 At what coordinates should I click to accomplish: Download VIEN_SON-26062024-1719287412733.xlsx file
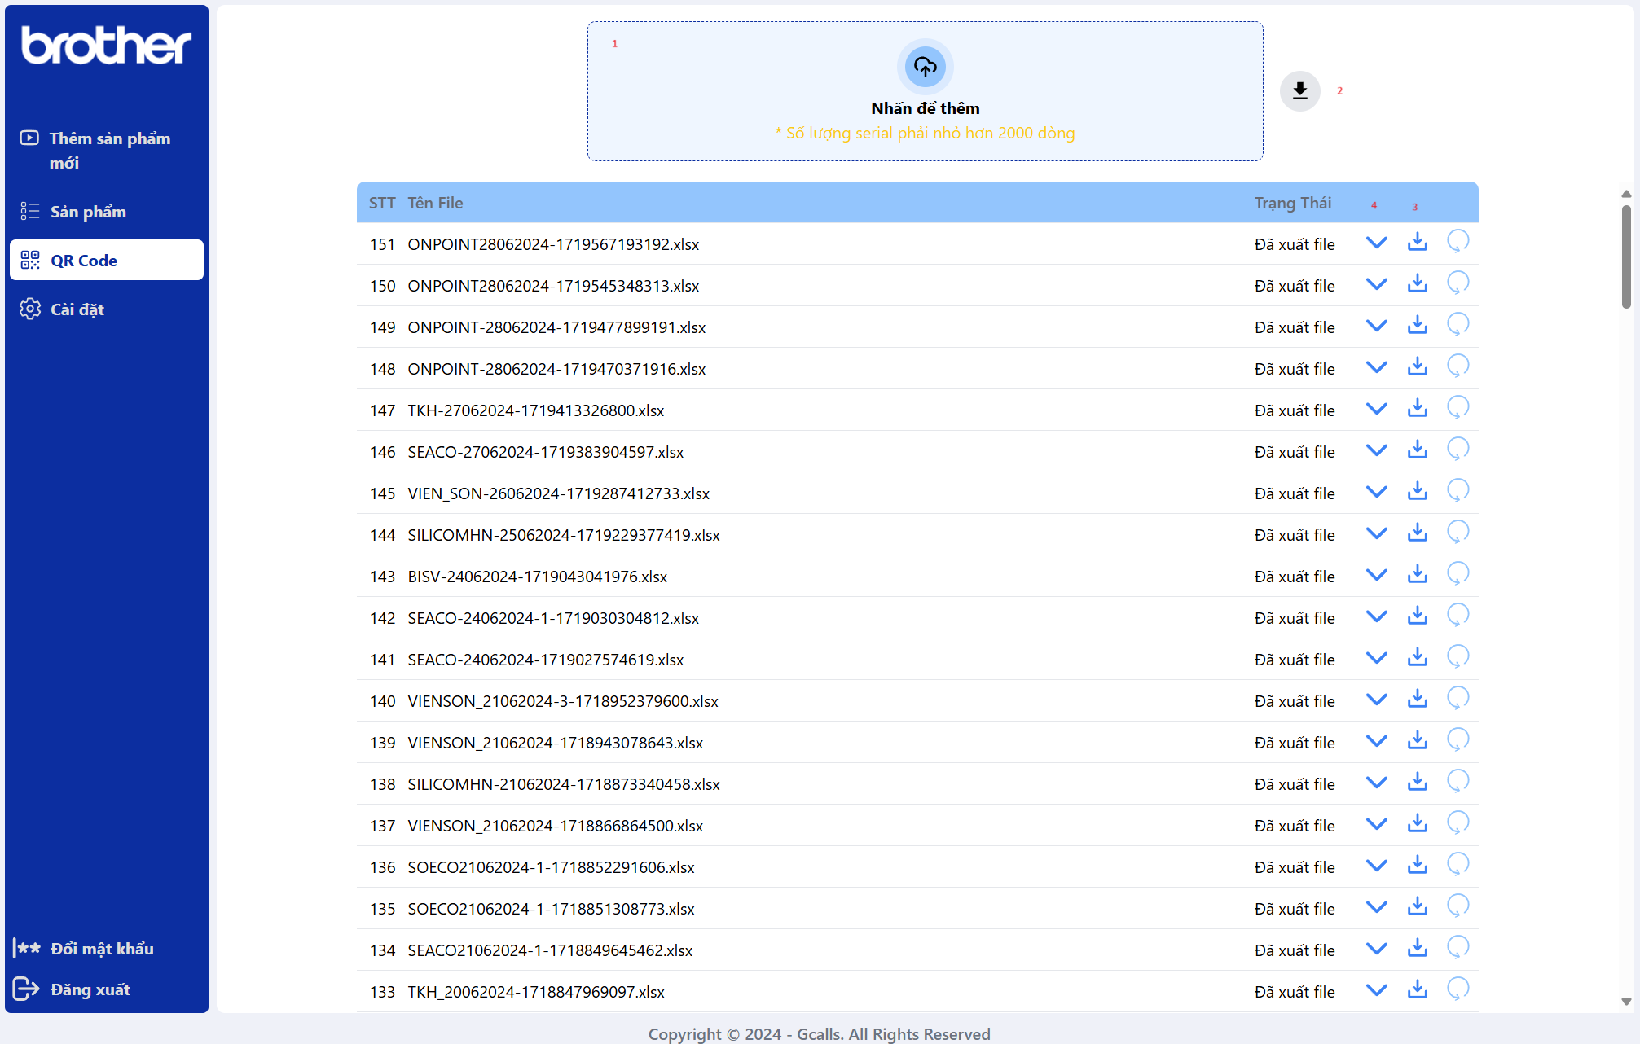[1417, 492]
